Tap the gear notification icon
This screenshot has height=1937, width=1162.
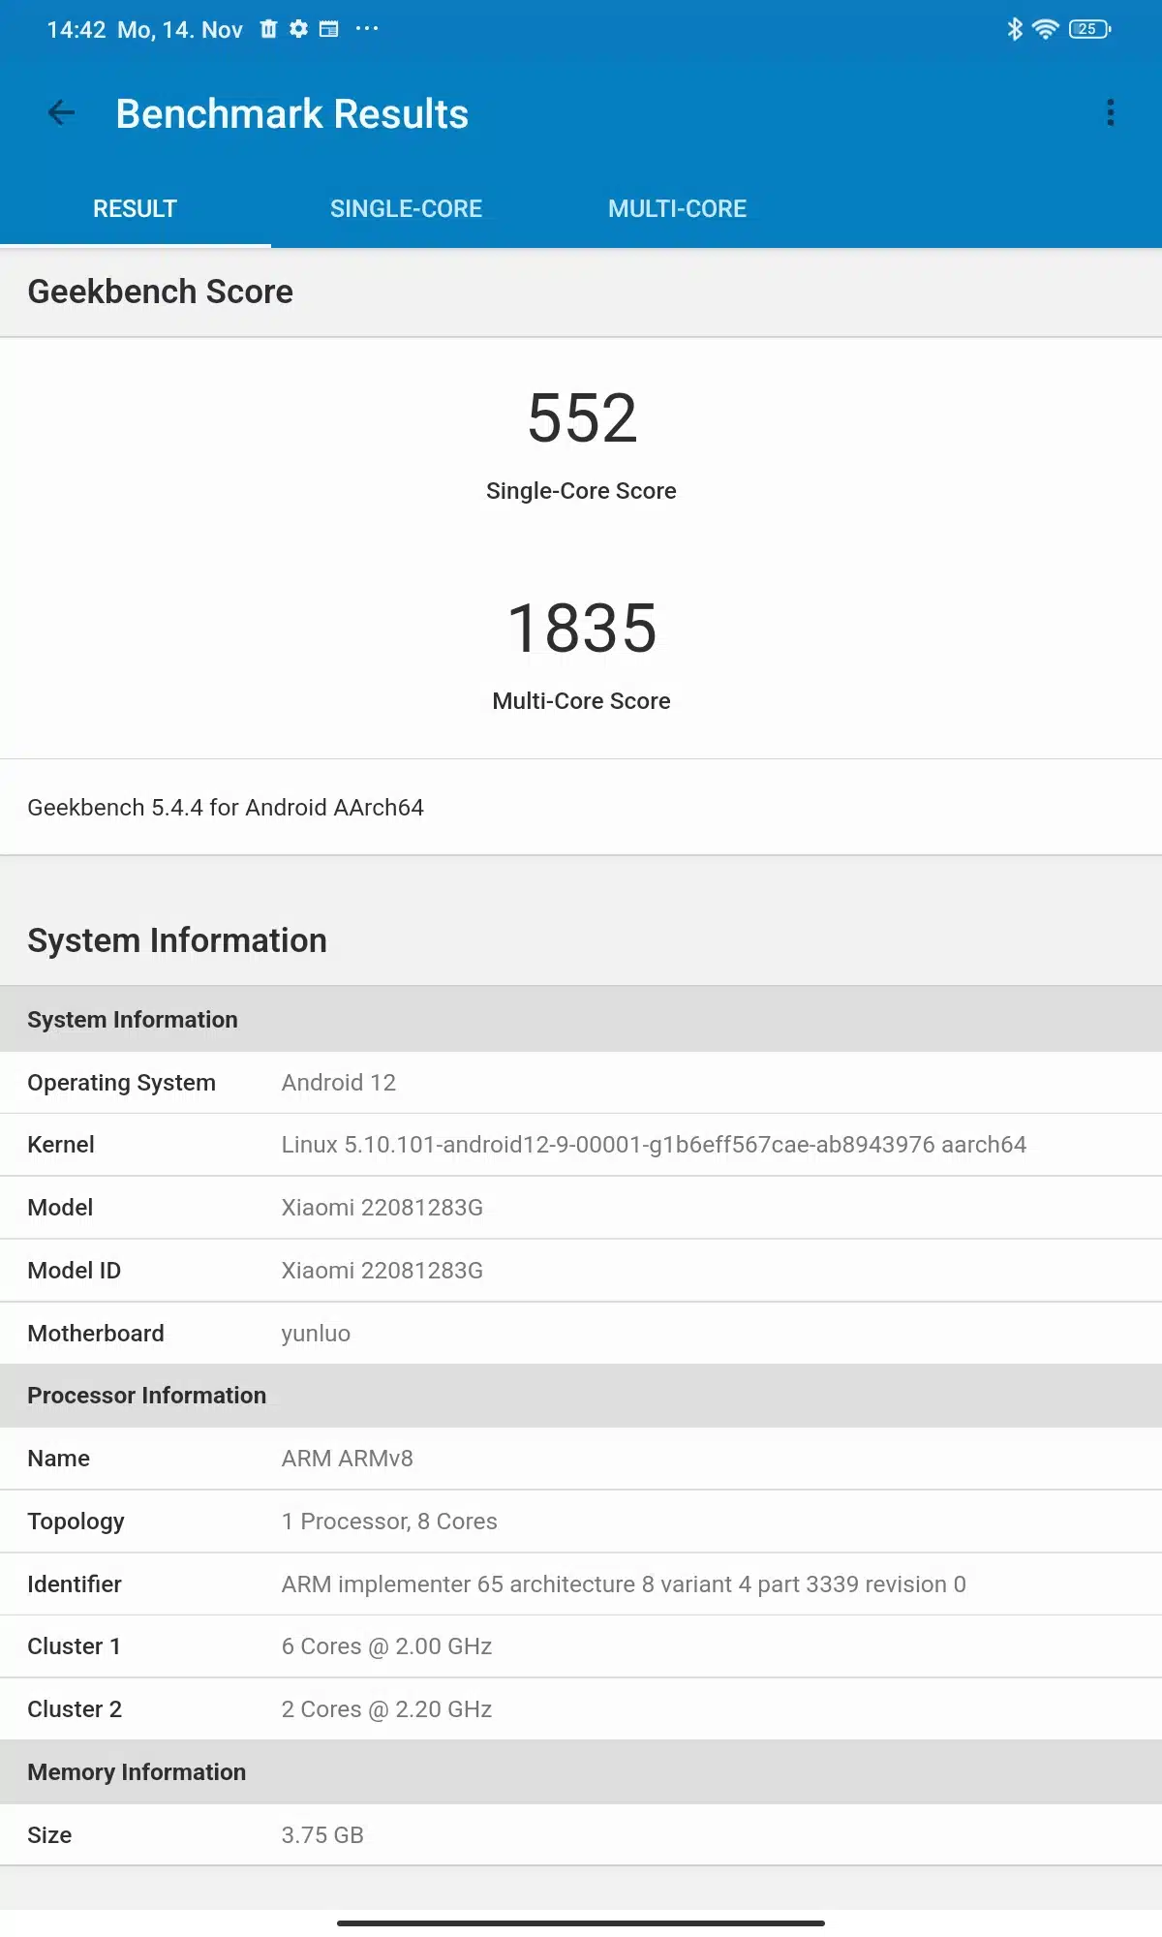click(x=298, y=29)
